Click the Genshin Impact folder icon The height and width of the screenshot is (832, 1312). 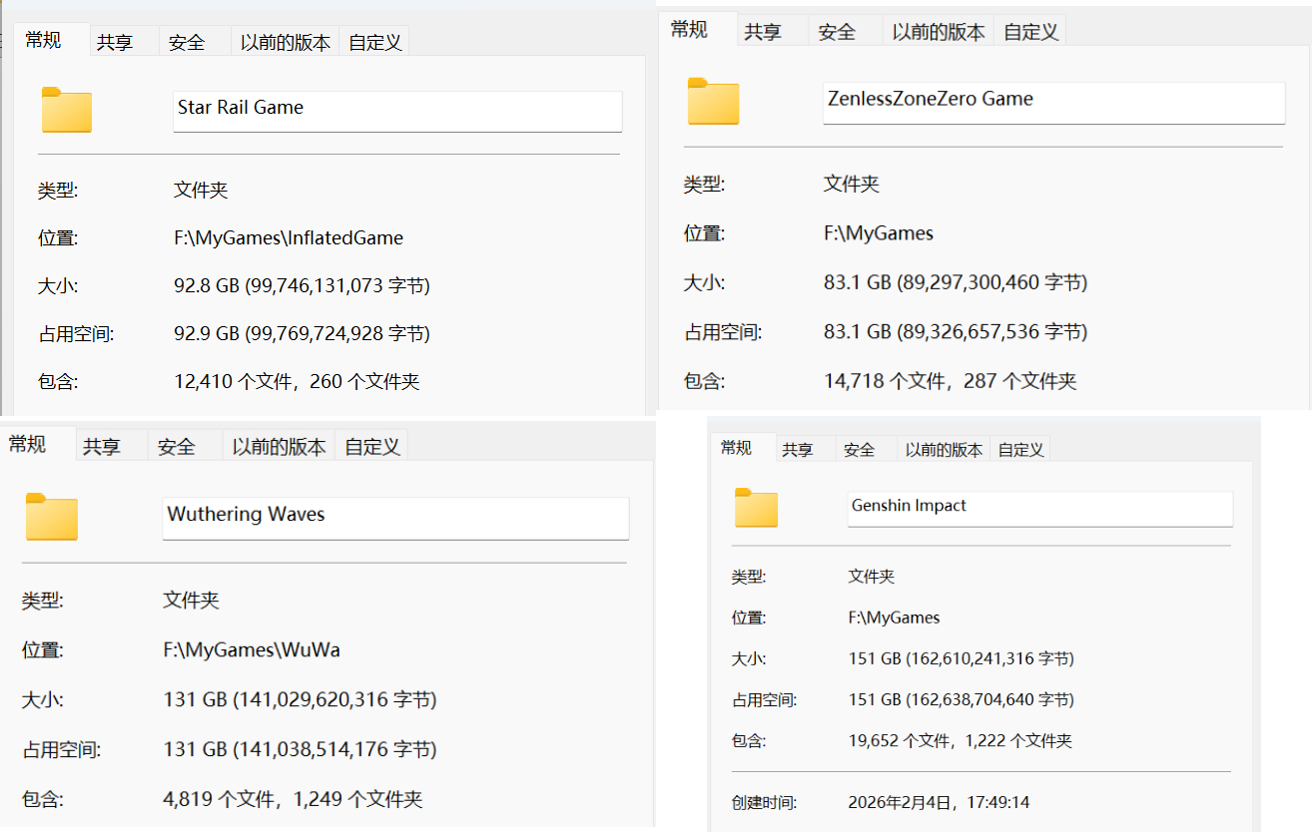point(756,508)
